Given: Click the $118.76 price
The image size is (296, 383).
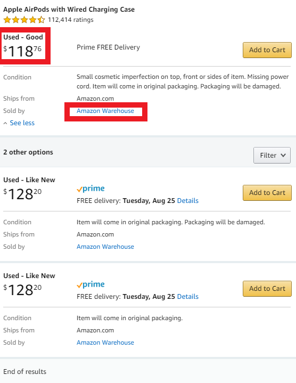Looking at the screenshot, I should pos(22,51).
